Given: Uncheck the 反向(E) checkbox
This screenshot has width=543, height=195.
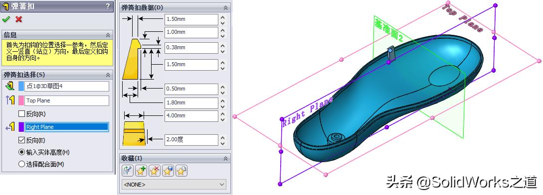Looking at the screenshot, I should coord(21,140).
